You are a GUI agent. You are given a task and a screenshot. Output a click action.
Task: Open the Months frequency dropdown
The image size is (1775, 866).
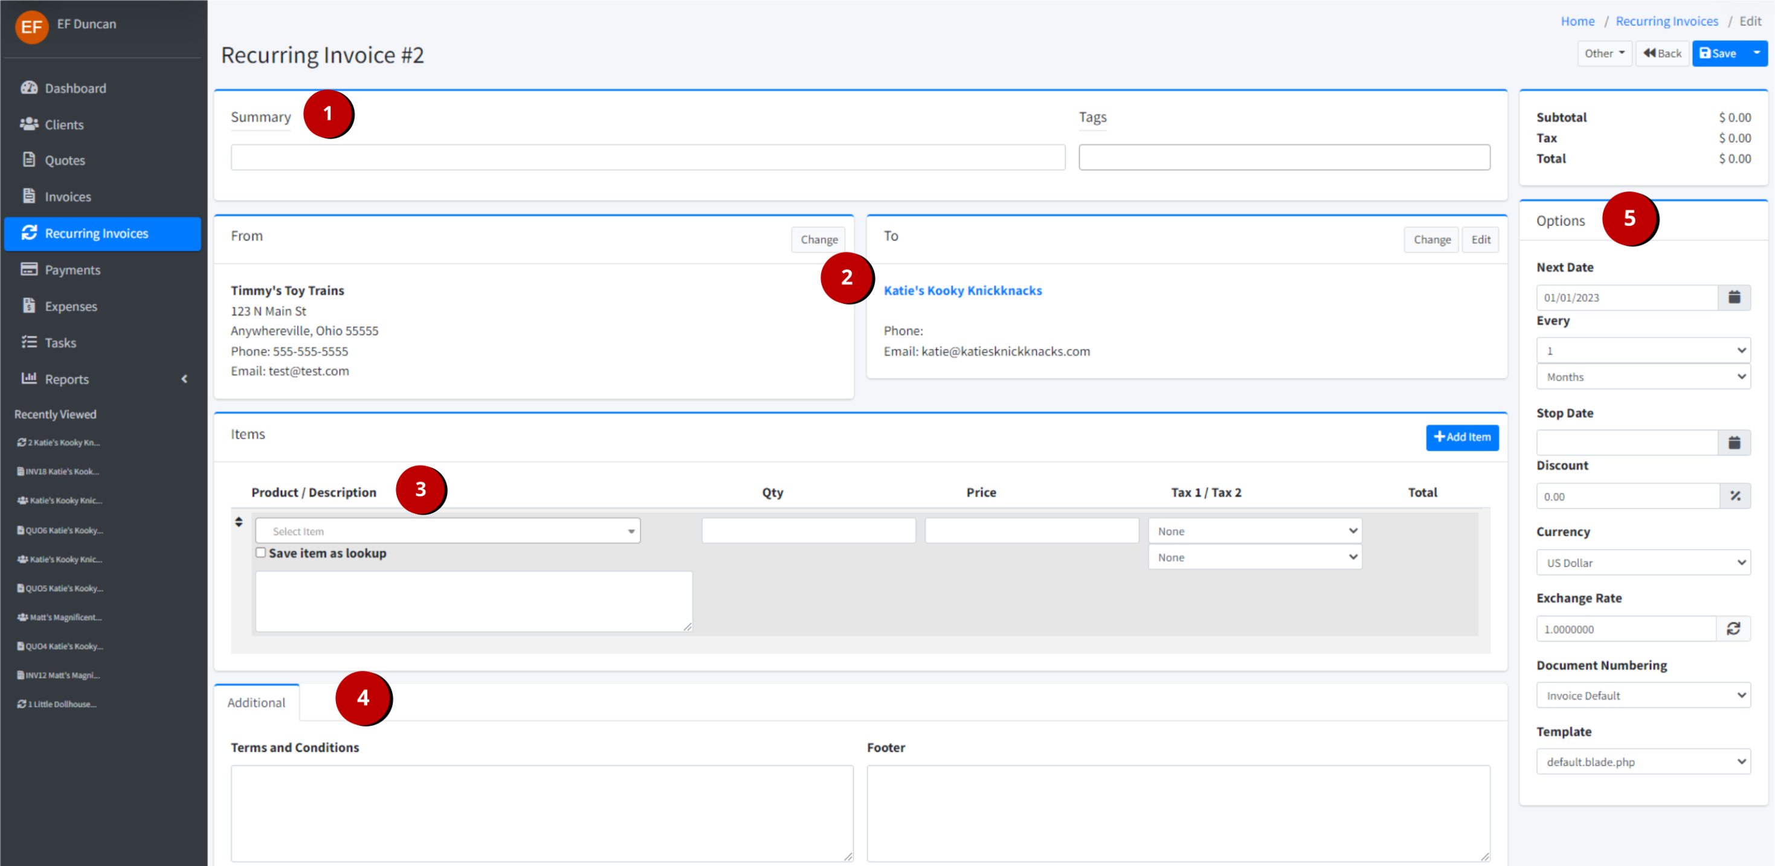coord(1643,377)
